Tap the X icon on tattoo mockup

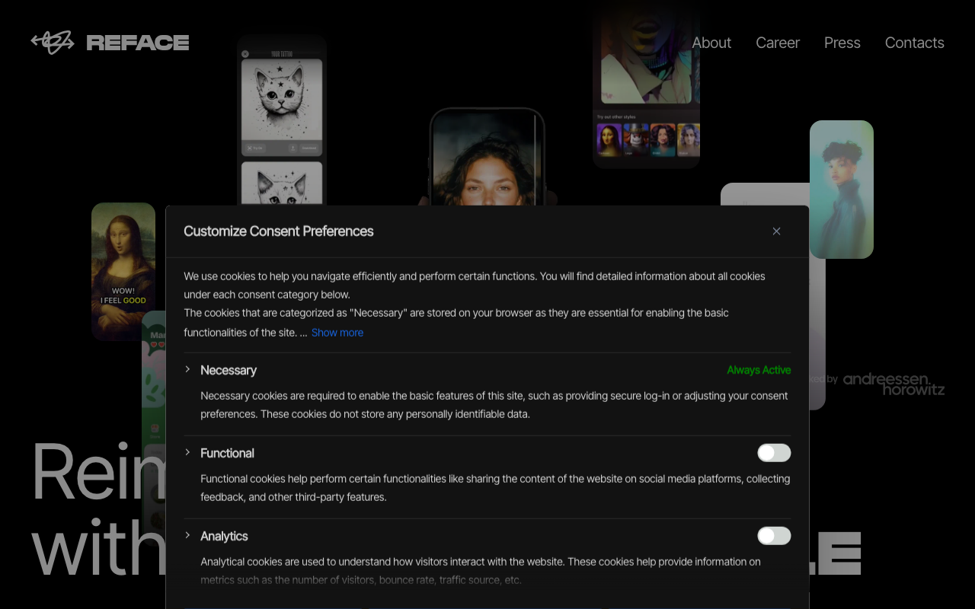pos(245,54)
